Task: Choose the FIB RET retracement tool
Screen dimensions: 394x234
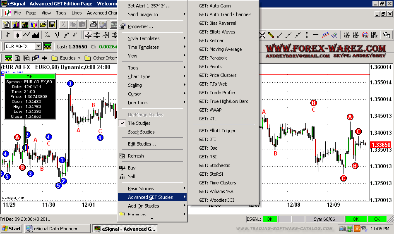Action: click(x=346, y=35)
